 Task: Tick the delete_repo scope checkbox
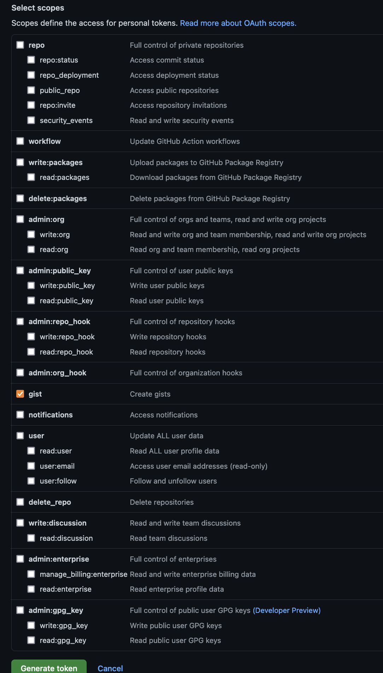point(20,502)
